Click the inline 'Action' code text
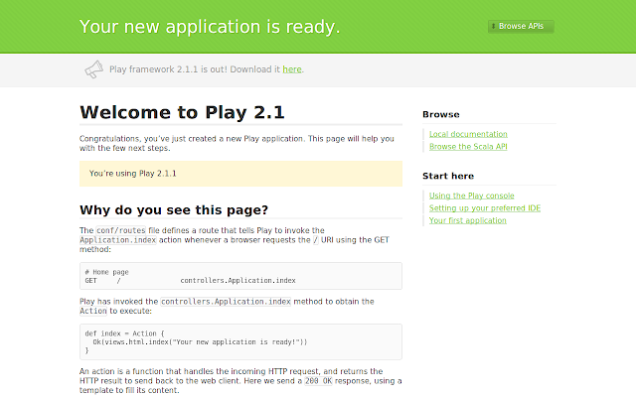 (x=93, y=311)
